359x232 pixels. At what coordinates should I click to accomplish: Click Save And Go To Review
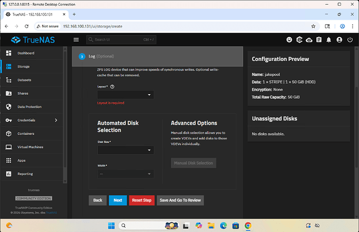(180, 200)
